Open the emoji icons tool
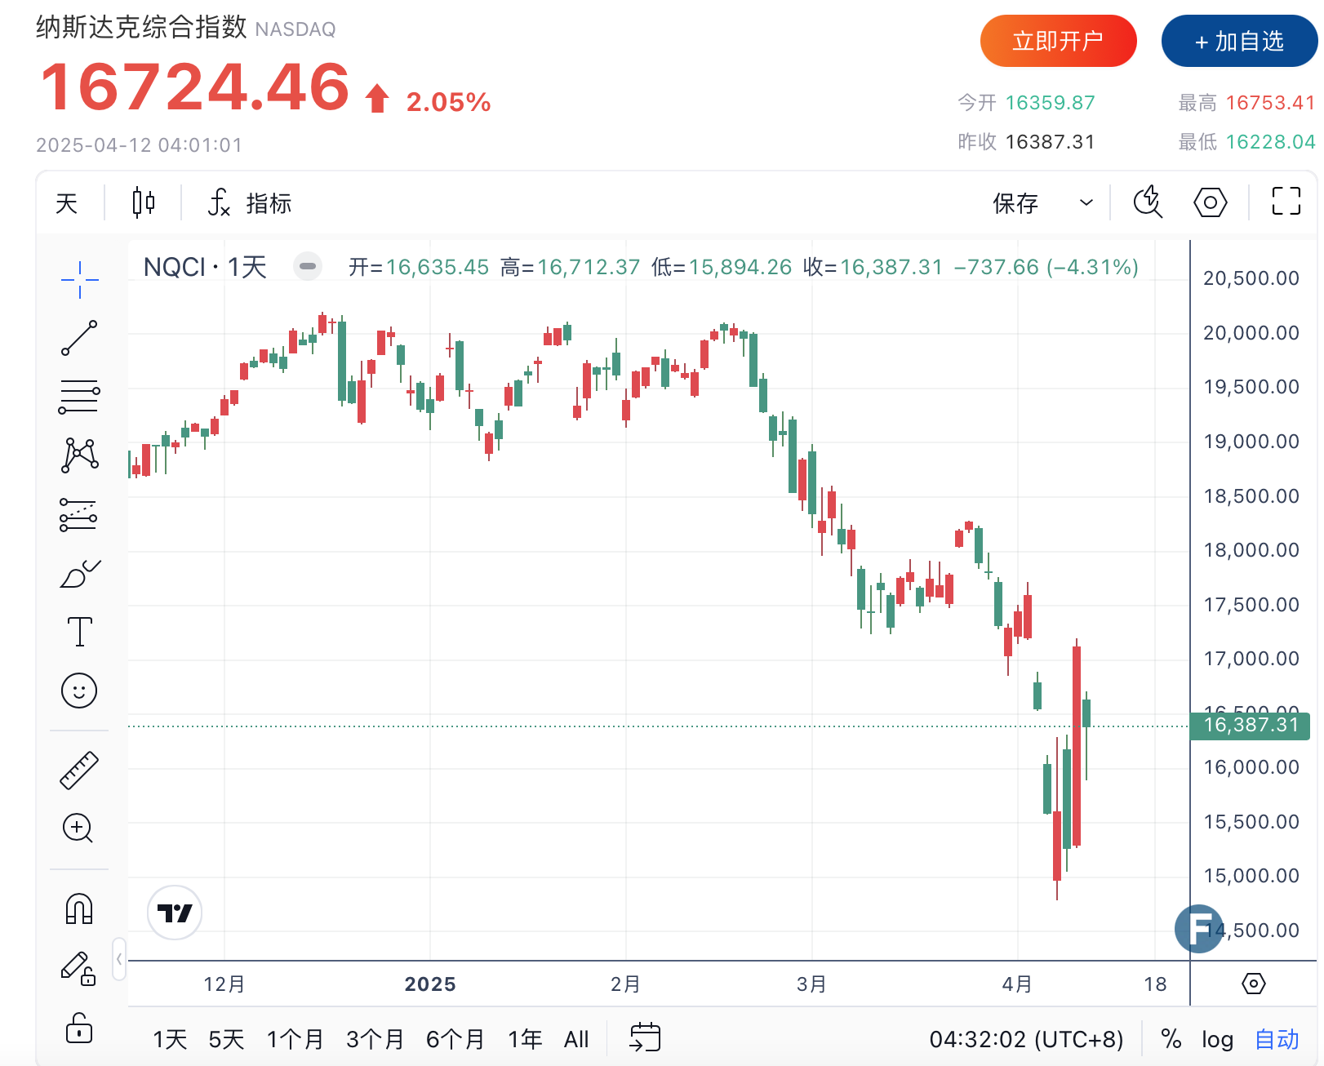 tap(79, 691)
